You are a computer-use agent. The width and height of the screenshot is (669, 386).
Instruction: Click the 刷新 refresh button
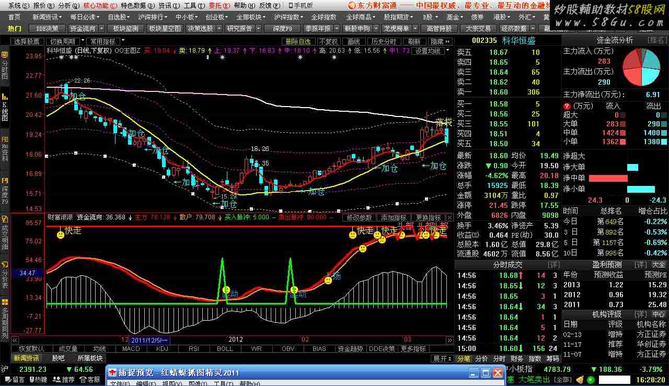pos(414,41)
